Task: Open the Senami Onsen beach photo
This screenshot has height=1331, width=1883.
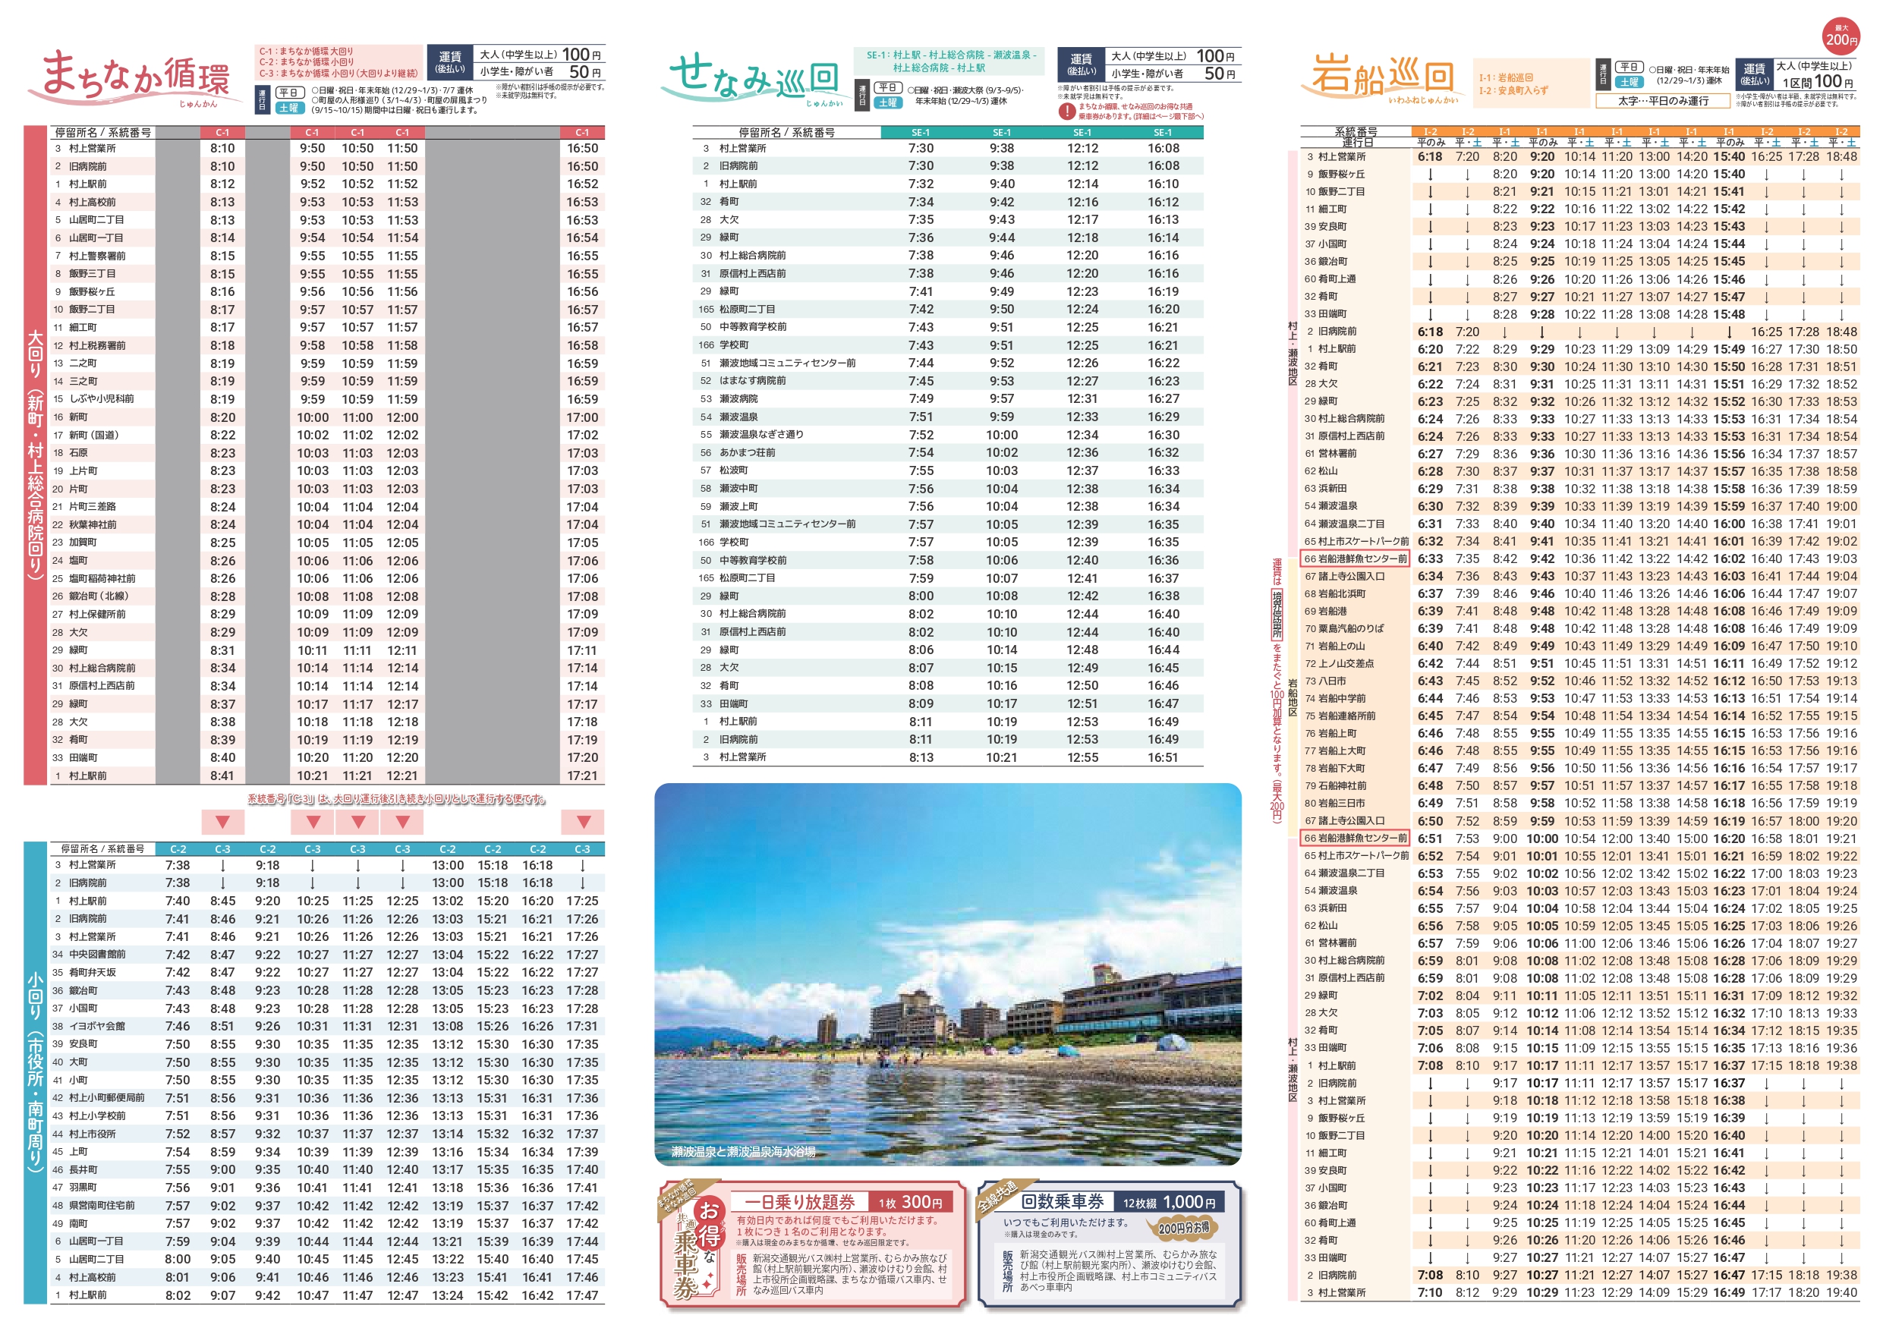Action: click(947, 974)
